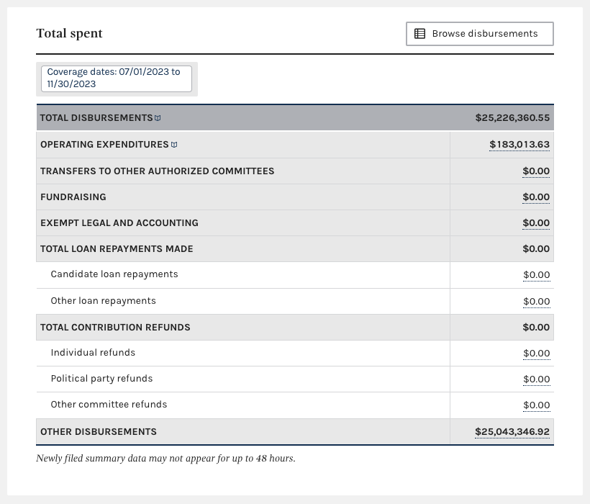590x504 pixels.
Task: Open the $183,013.63 operating expenditures link
Action: (519, 145)
